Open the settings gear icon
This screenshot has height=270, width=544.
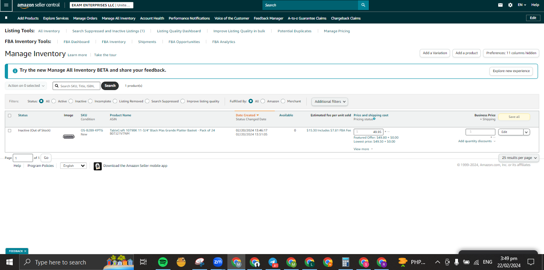(x=511, y=5)
